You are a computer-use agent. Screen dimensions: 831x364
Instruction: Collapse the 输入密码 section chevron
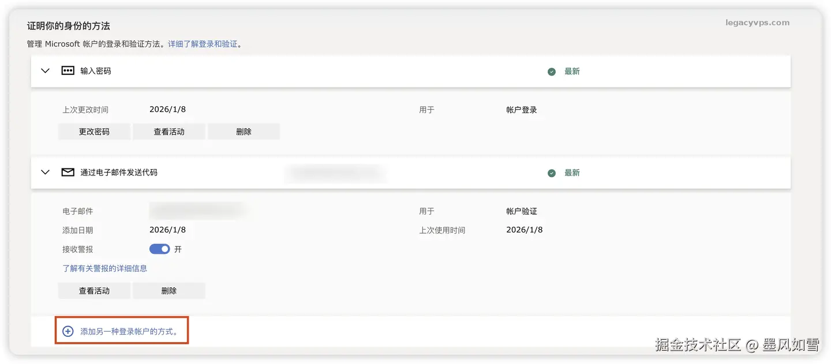(46, 71)
